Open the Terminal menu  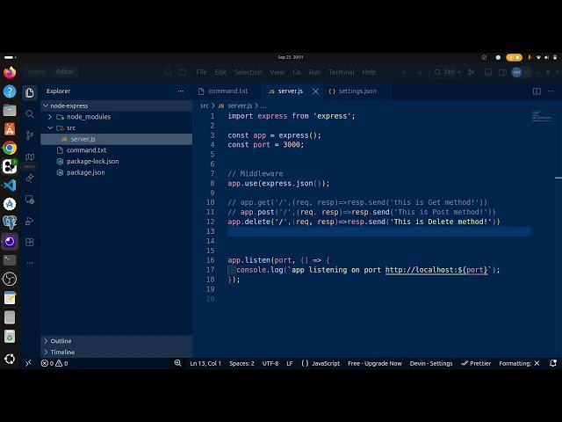342,72
